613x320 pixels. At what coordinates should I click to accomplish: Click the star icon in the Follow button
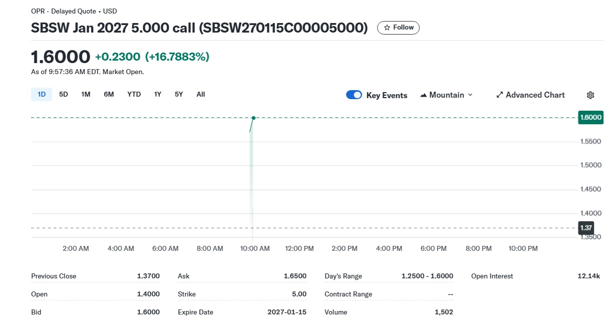point(387,28)
